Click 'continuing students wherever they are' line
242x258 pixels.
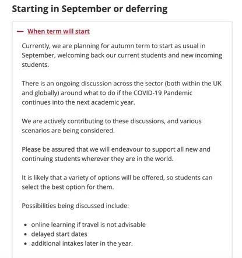97,159
